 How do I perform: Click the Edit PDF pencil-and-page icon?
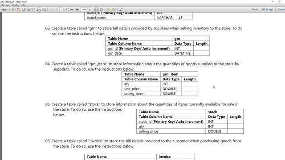pos(24,9)
